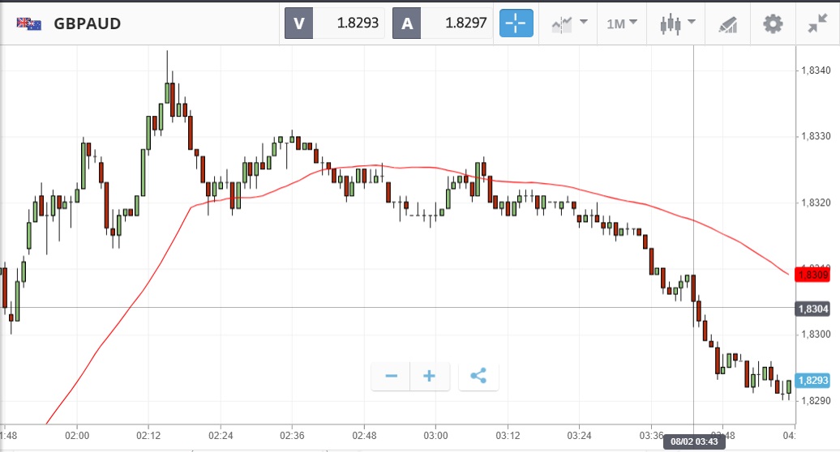Expand the 1M timeframe dropdown
This screenshot has width=840, height=452.
[x=622, y=23]
